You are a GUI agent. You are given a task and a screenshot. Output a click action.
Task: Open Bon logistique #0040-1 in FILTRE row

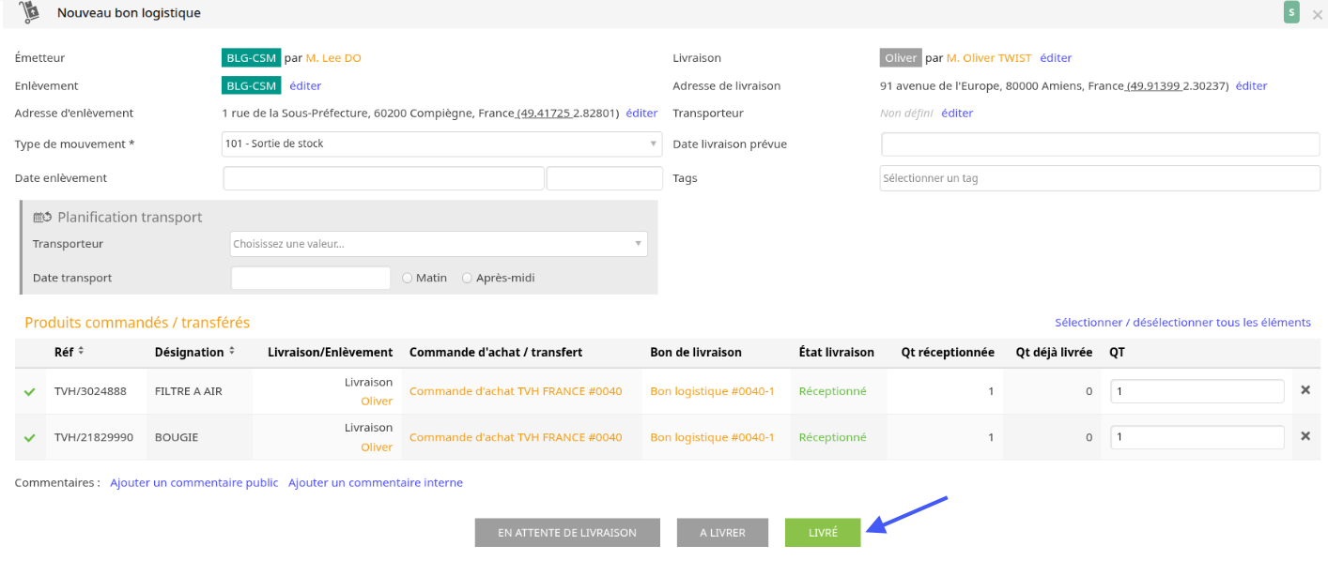click(712, 391)
